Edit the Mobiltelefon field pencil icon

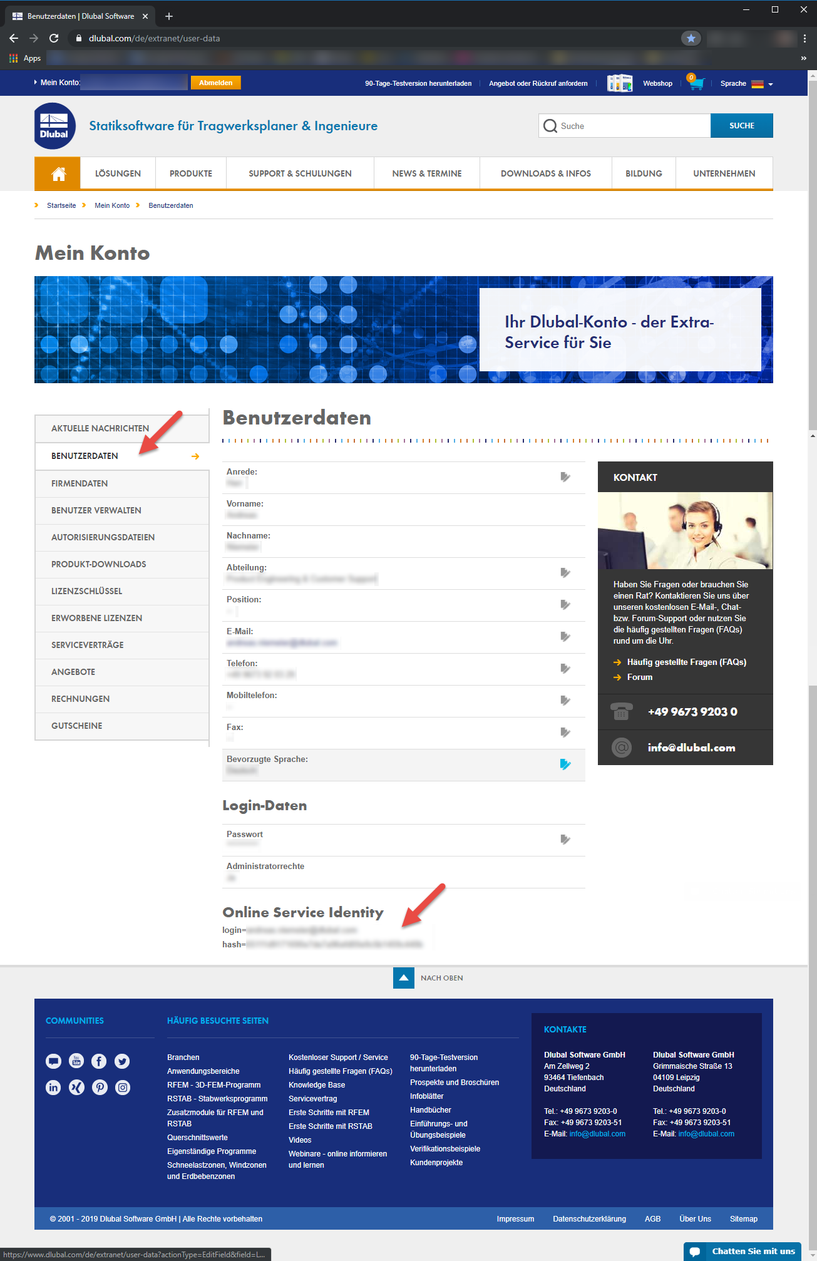[565, 701]
